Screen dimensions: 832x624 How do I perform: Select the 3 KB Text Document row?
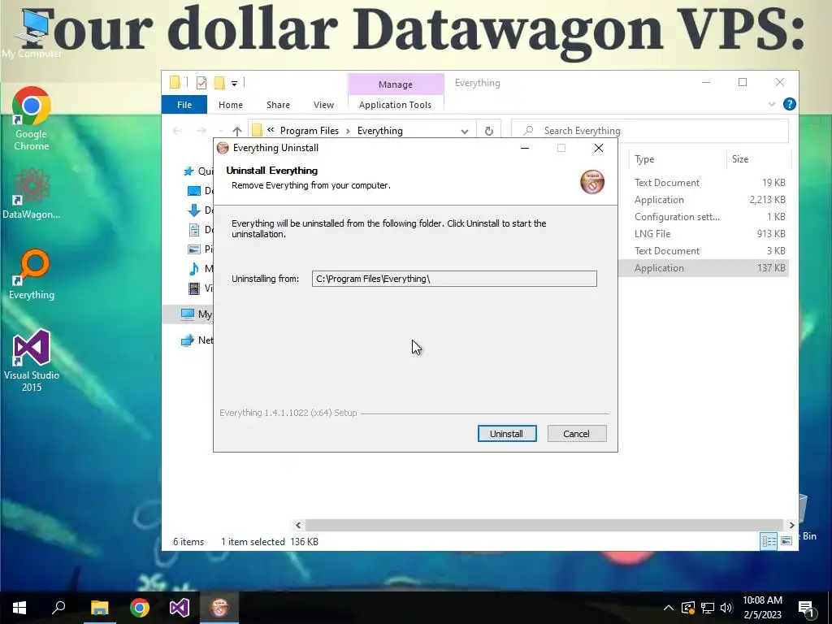pos(703,250)
